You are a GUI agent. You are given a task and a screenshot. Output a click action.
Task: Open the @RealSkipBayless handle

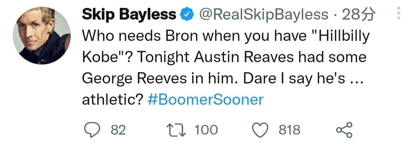[x=263, y=15]
